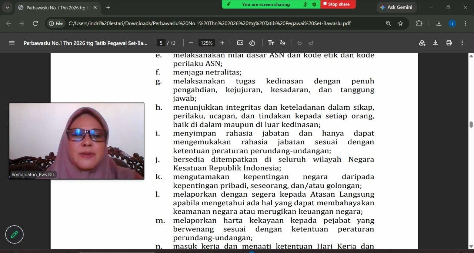Rotate the PDF counterclockwise

tap(252, 43)
